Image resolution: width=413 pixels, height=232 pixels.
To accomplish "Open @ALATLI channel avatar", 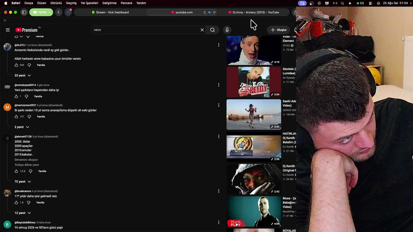I will click(7, 47).
